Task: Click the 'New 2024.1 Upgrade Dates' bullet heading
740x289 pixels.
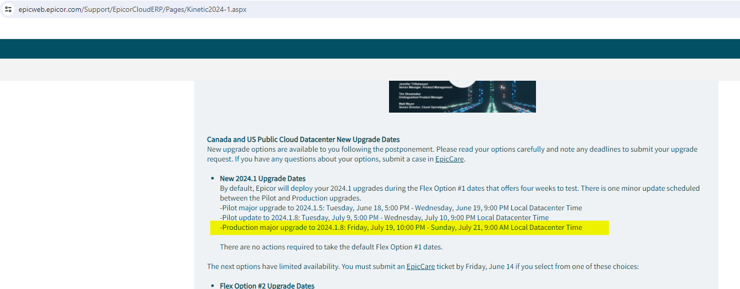Action: pos(263,178)
